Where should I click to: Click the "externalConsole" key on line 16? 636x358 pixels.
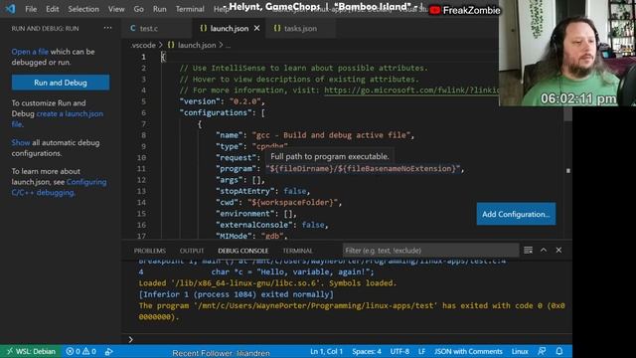[x=254, y=225]
